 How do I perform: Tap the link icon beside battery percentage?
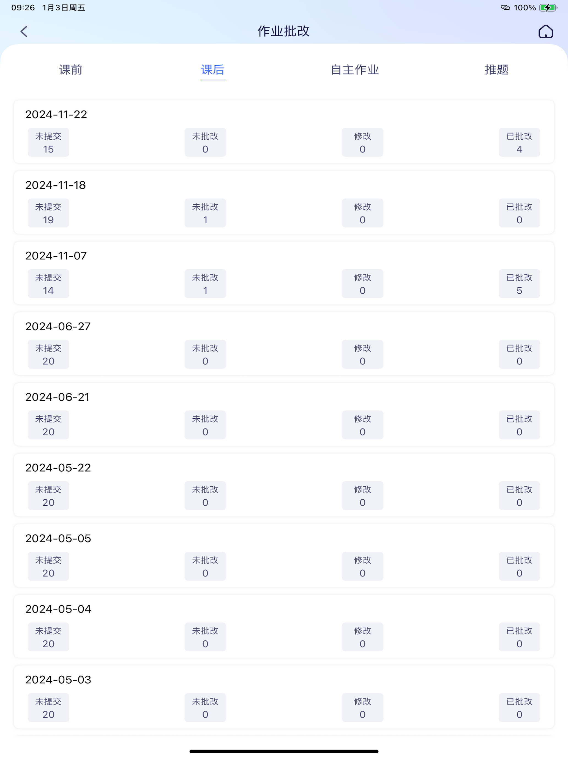(x=505, y=7)
